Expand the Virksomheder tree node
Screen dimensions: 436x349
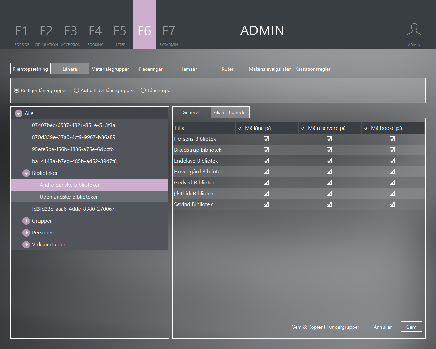point(26,245)
